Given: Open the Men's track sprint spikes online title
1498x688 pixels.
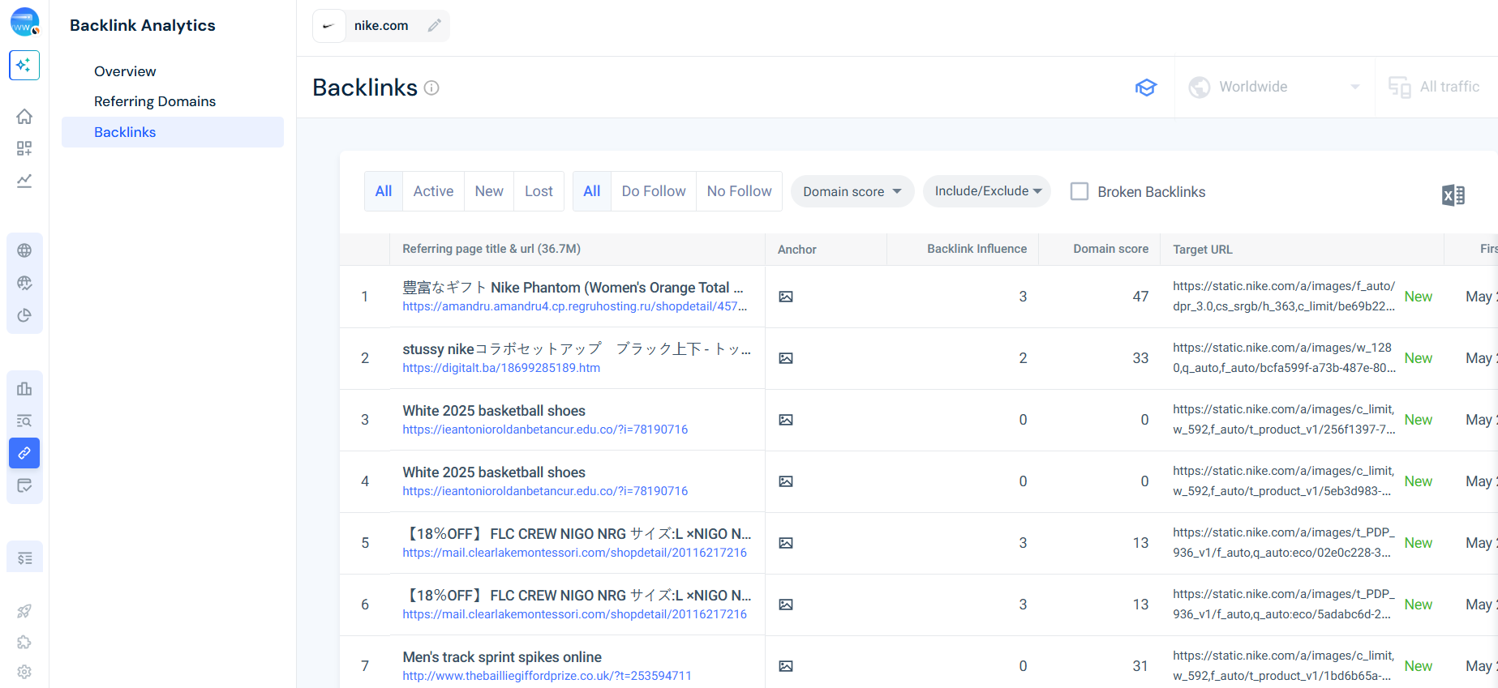Looking at the screenshot, I should tap(502, 657).
